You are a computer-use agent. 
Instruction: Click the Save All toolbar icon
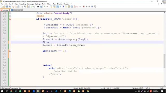tap(10, 7)
